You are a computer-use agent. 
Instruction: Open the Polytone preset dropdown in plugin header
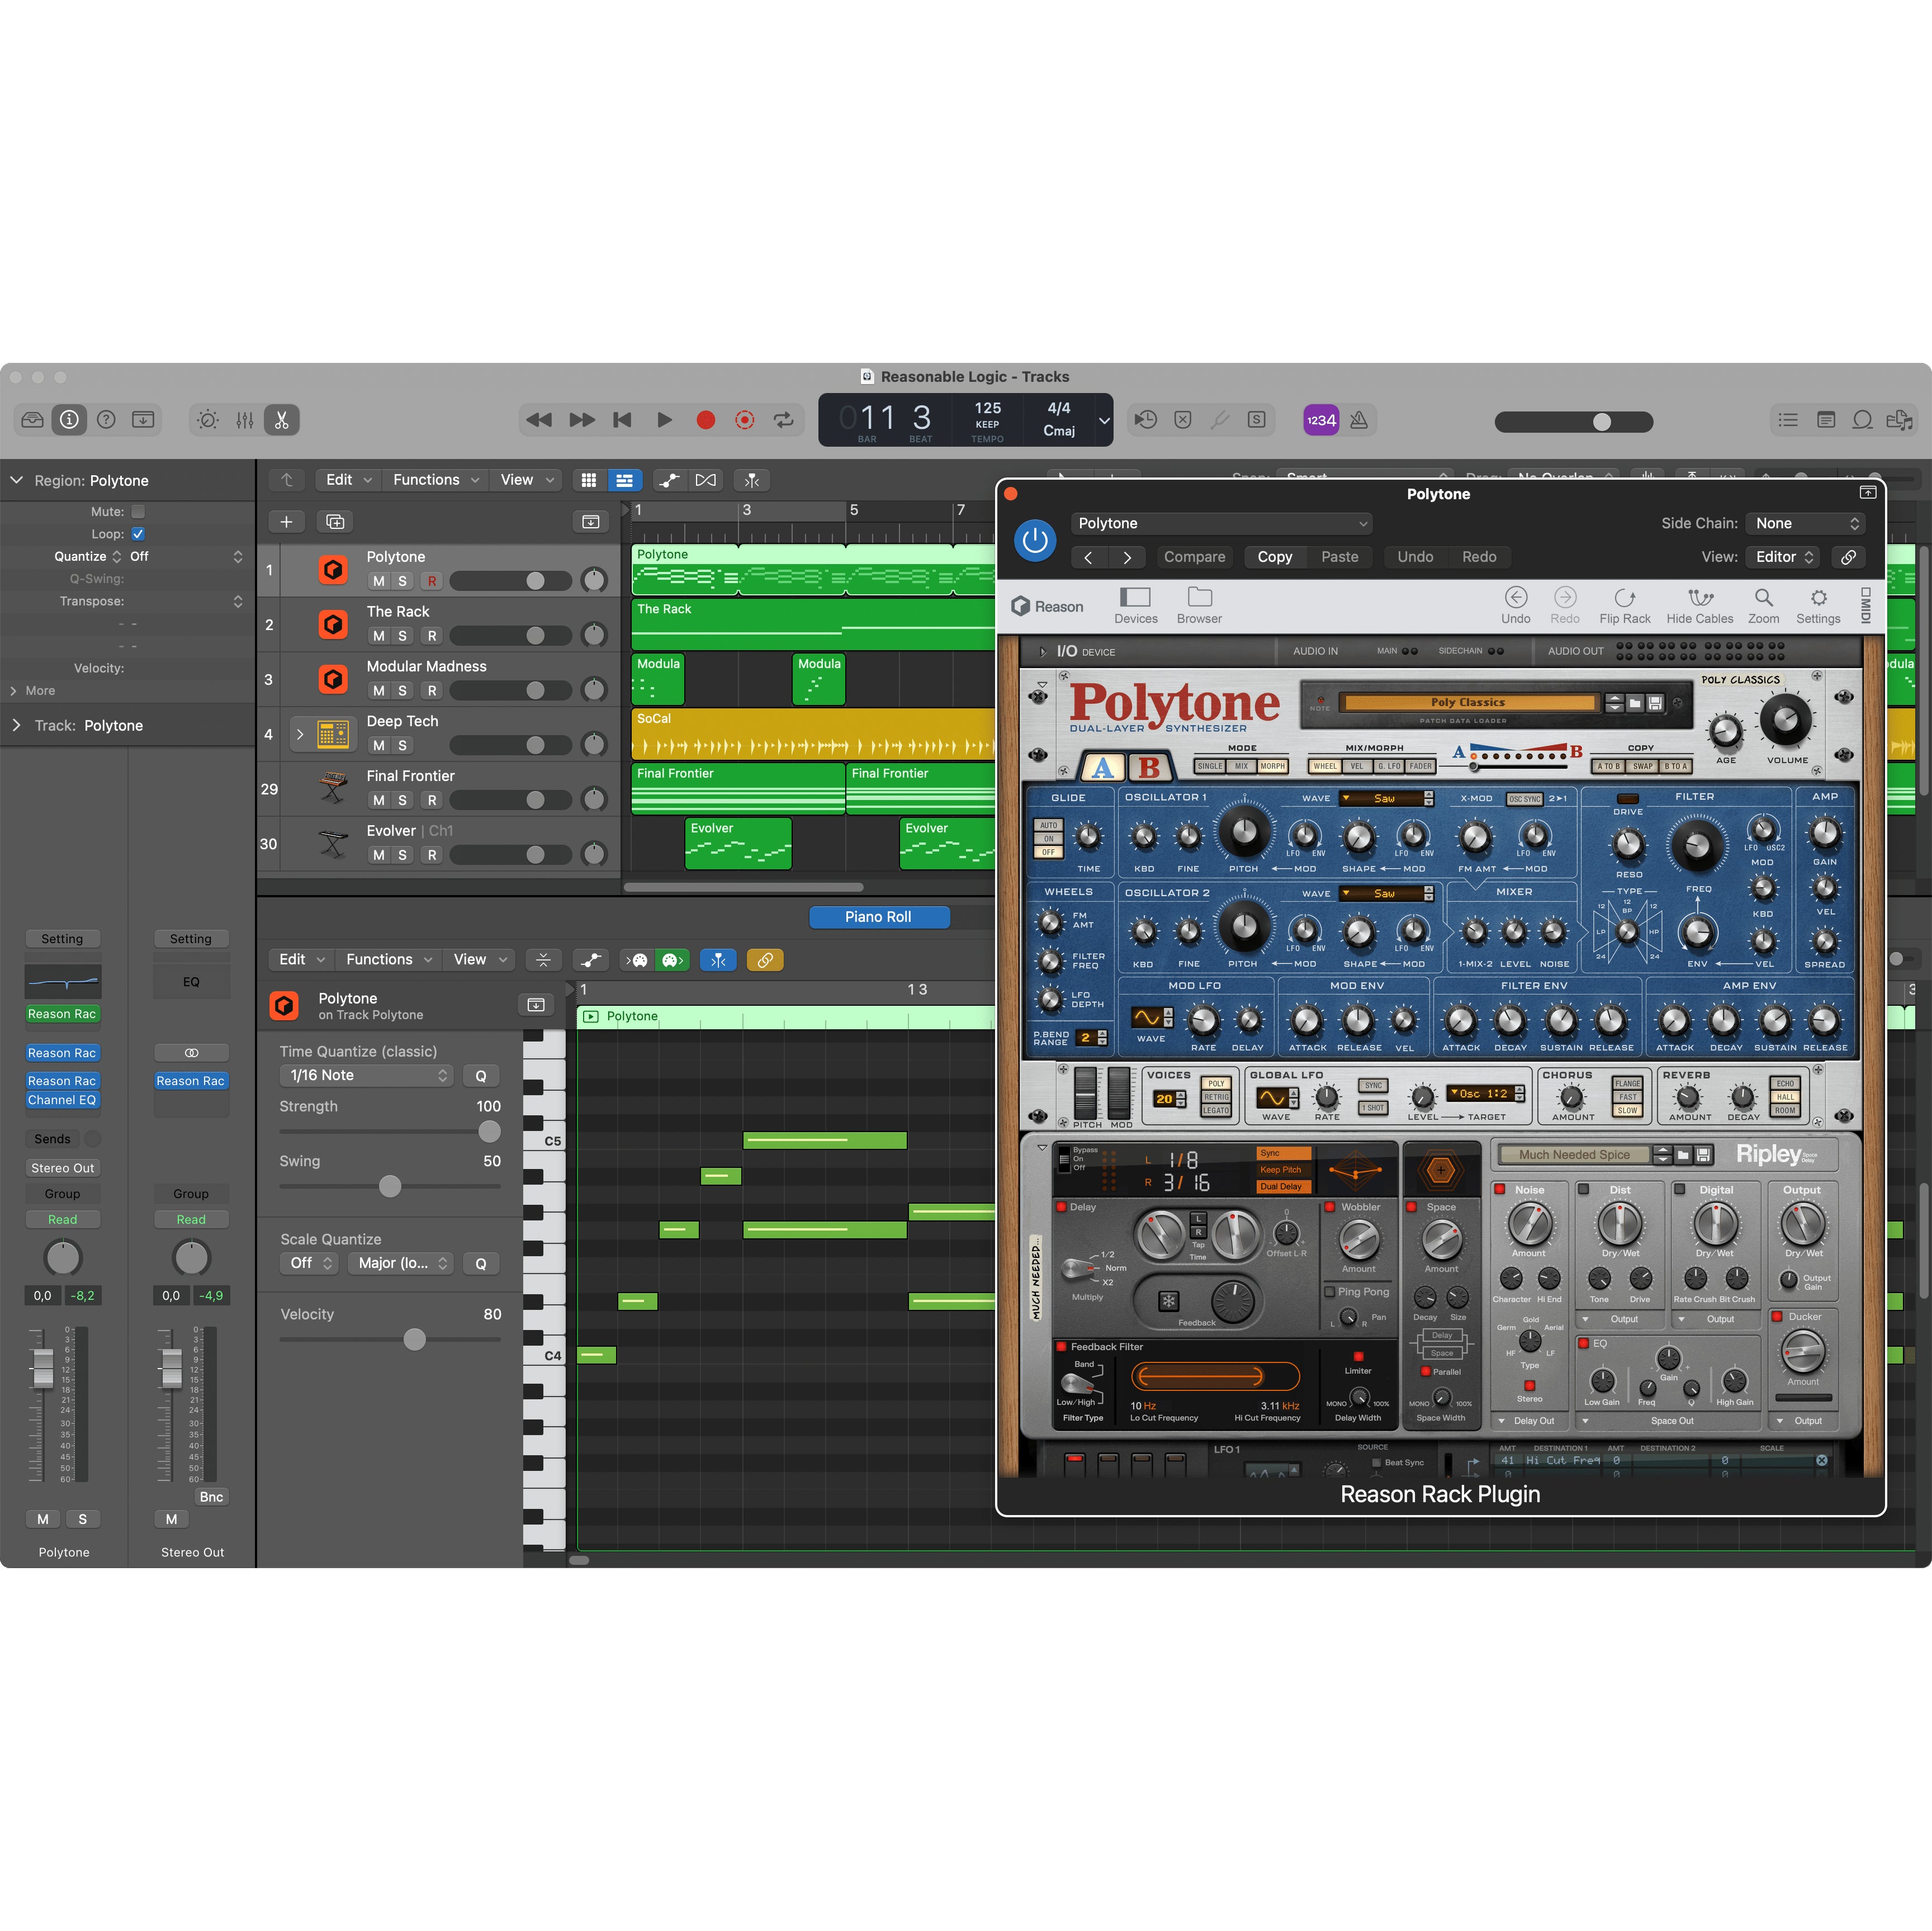[x=1221, y=523]
